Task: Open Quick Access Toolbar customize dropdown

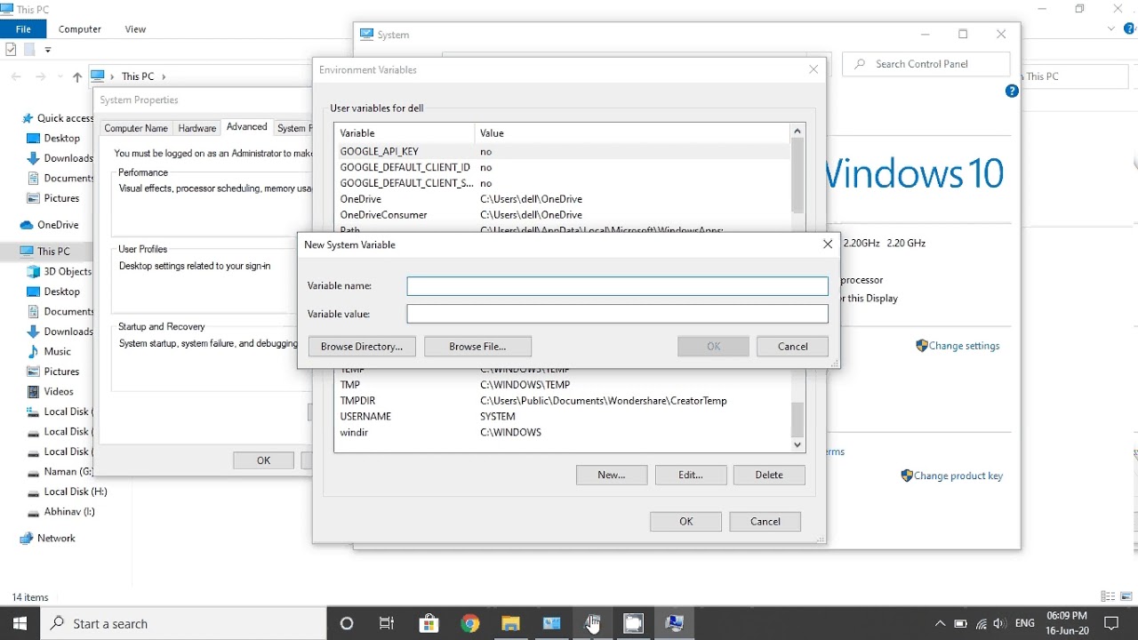Action: pyautogui.click(x=48, y=50)
